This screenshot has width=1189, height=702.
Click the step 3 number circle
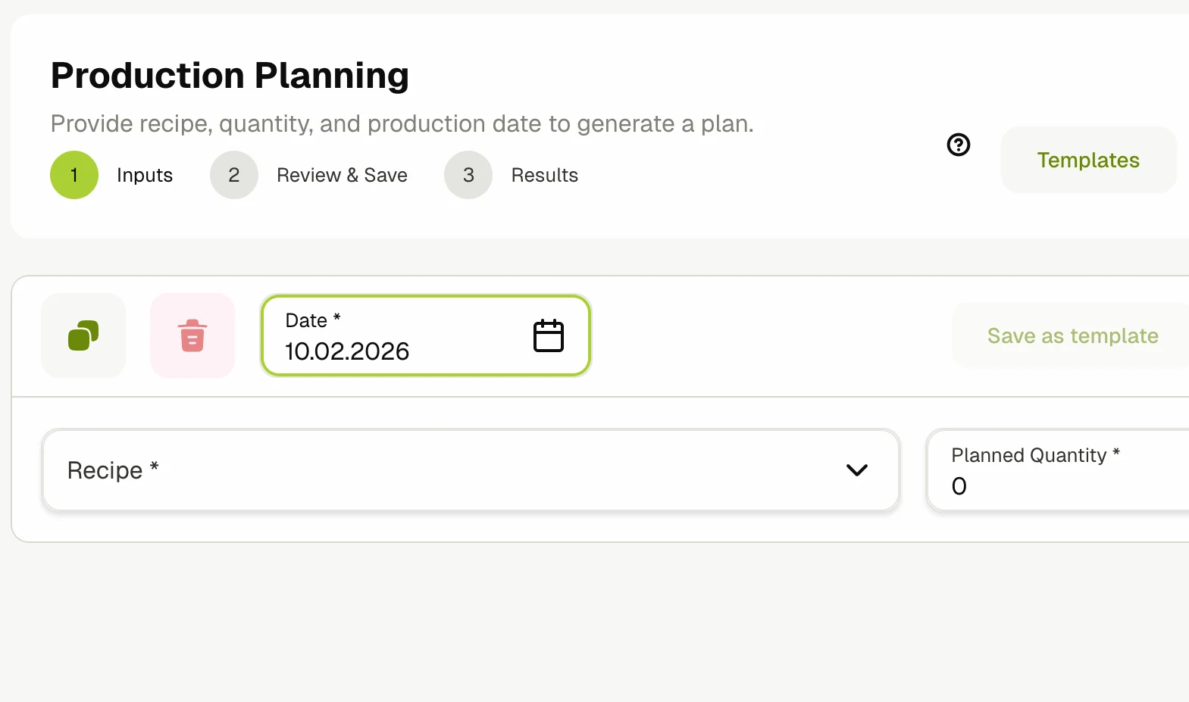[468, 175]
